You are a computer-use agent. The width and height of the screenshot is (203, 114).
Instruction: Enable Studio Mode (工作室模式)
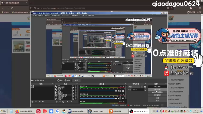pos(157,95)
